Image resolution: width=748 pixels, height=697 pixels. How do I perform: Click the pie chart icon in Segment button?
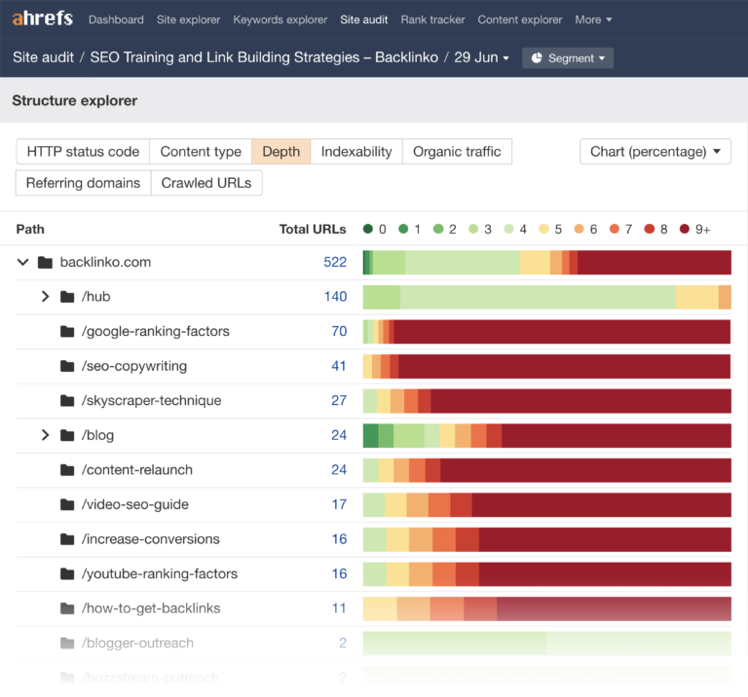pos(537,58)
